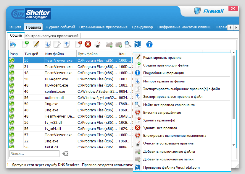Click SpyShelter Anti-Keylogger logo

[x=31, y=14]
